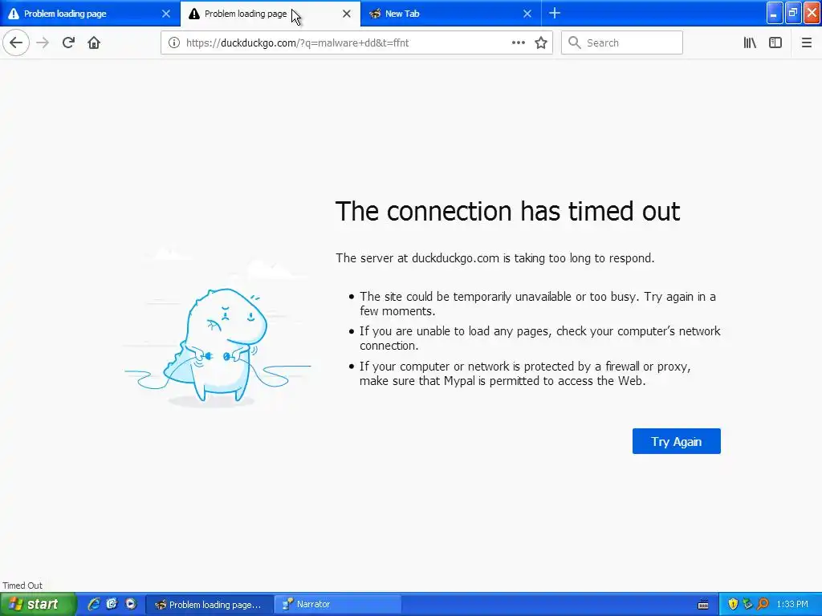The height and width of the screenshot is (616, 822).
Task: Click the magnifier tray icon
Action: click(x=763, y=604)
